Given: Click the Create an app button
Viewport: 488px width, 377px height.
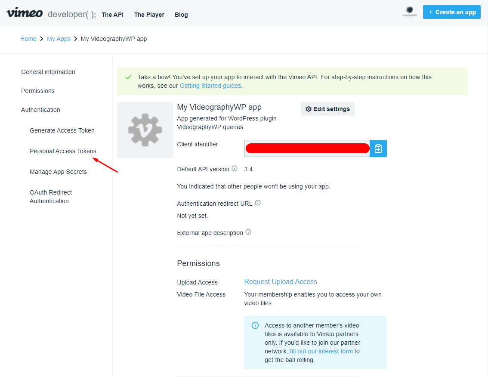Looking at the screenshot, I should (451, 12).
